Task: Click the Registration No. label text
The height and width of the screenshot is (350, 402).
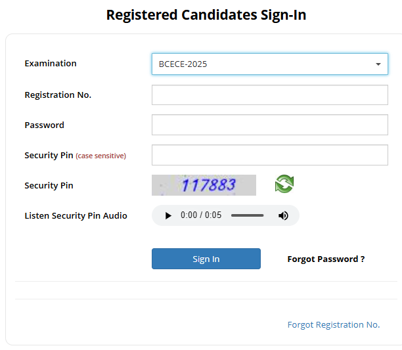Action: click(58, 95)
